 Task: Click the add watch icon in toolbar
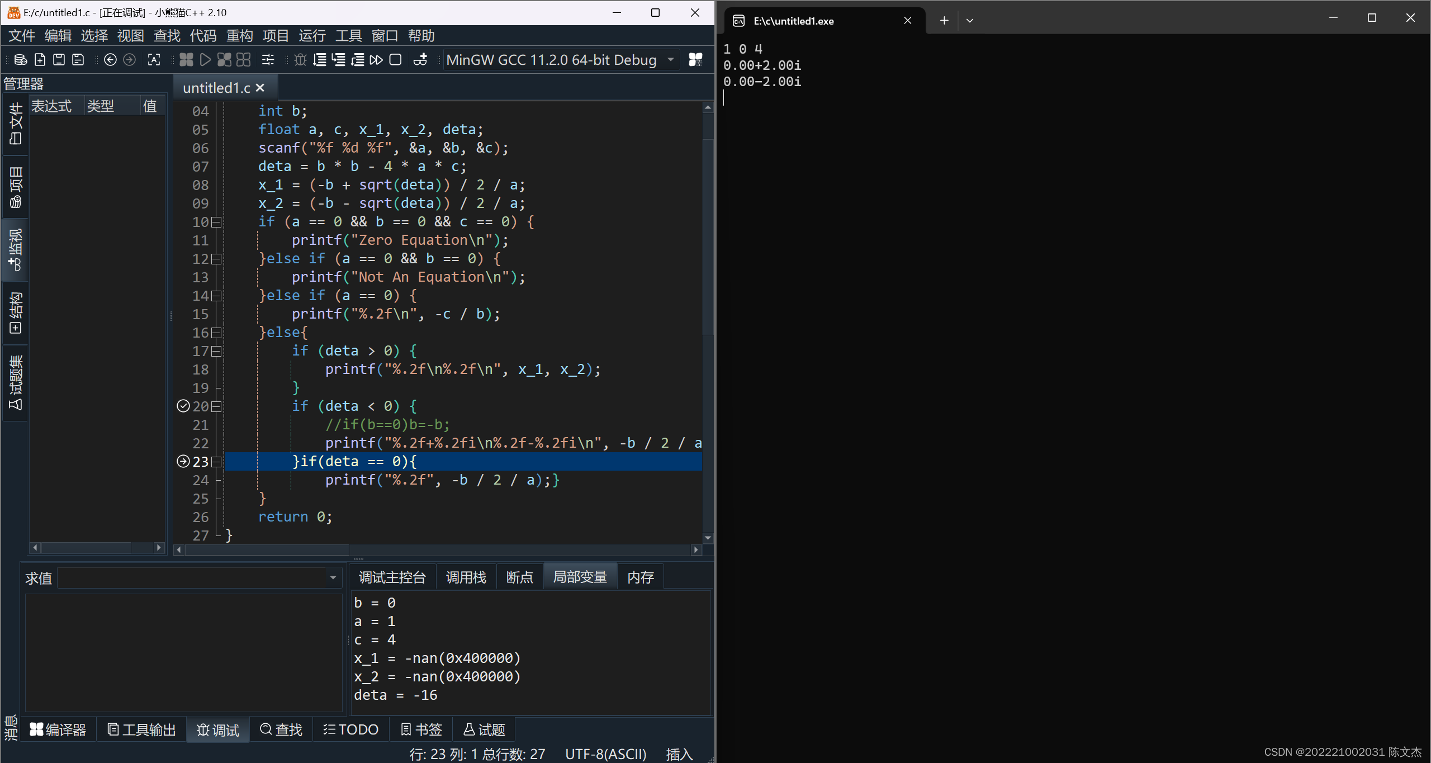coord(420,60)
